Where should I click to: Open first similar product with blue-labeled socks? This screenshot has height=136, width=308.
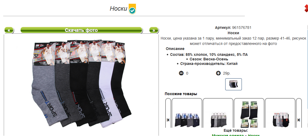coord(187,113)
